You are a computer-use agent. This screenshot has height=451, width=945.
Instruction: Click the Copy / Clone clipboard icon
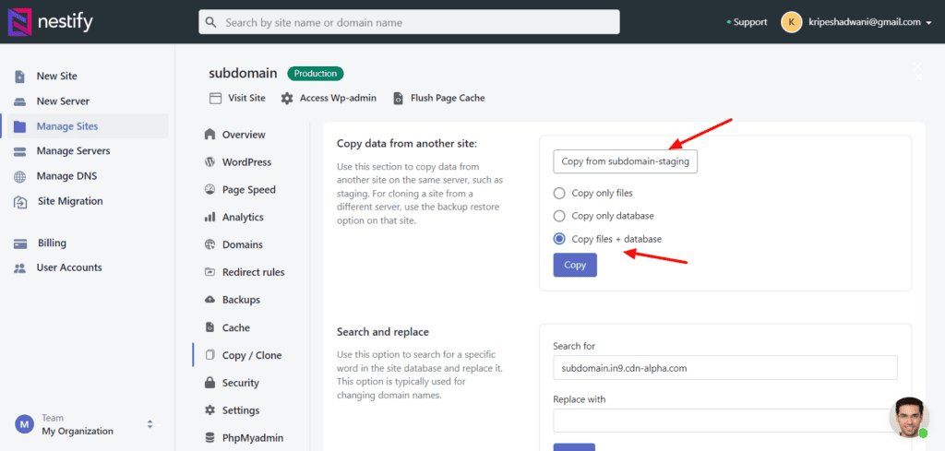(209, 355)
